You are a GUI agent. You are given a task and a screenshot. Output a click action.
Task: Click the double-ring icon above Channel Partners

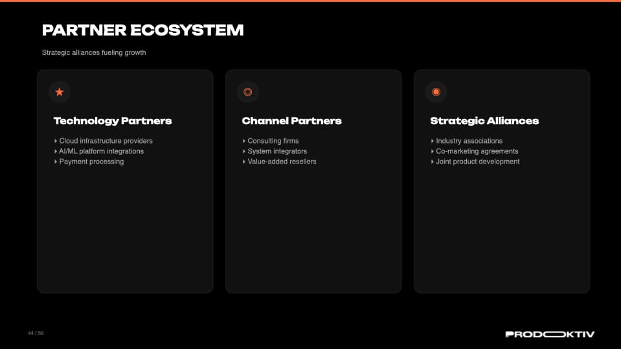tap(247, 92)
